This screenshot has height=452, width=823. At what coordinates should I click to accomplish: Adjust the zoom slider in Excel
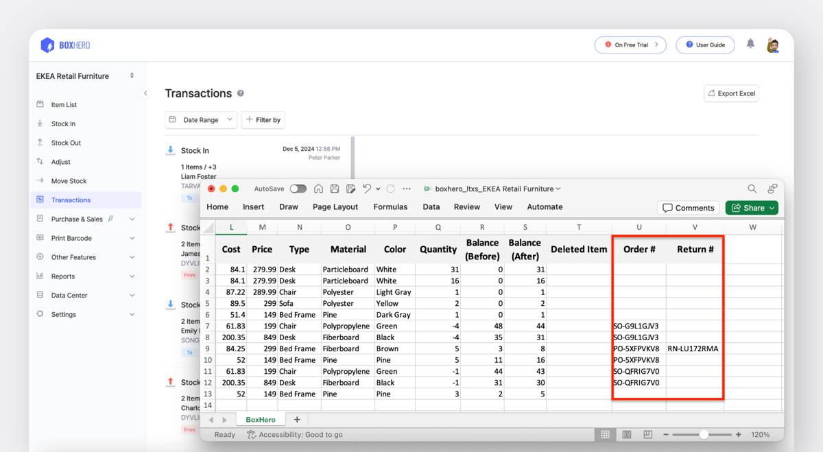point(704,434)
